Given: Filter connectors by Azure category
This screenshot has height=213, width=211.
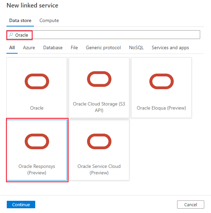Looking at the screenshot, I should (x=29, y=48).
